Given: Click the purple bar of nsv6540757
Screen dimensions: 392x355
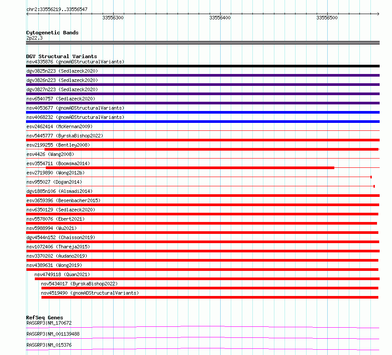Looking at the screenshot, I should click(203, 103).
